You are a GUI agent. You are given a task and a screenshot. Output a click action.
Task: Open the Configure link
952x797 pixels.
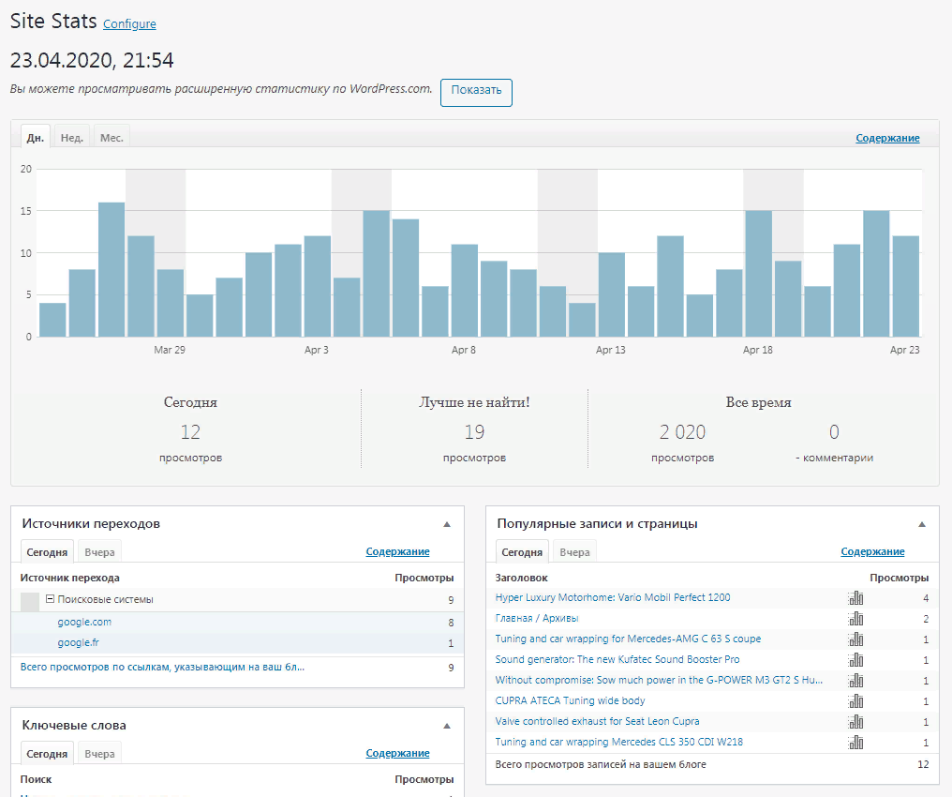click(x=129, y=24)
